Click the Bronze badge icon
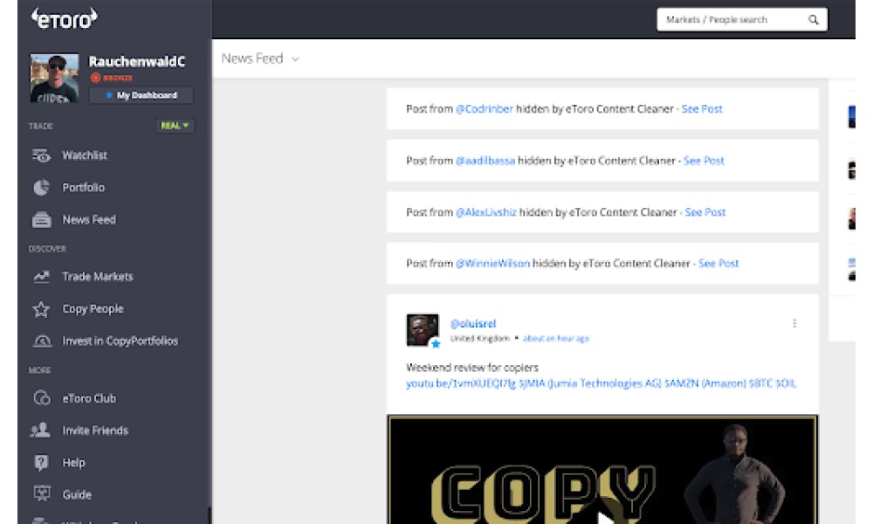Viewport: 873px width, 524px height. pyautogui.click(x=96, y=78)
